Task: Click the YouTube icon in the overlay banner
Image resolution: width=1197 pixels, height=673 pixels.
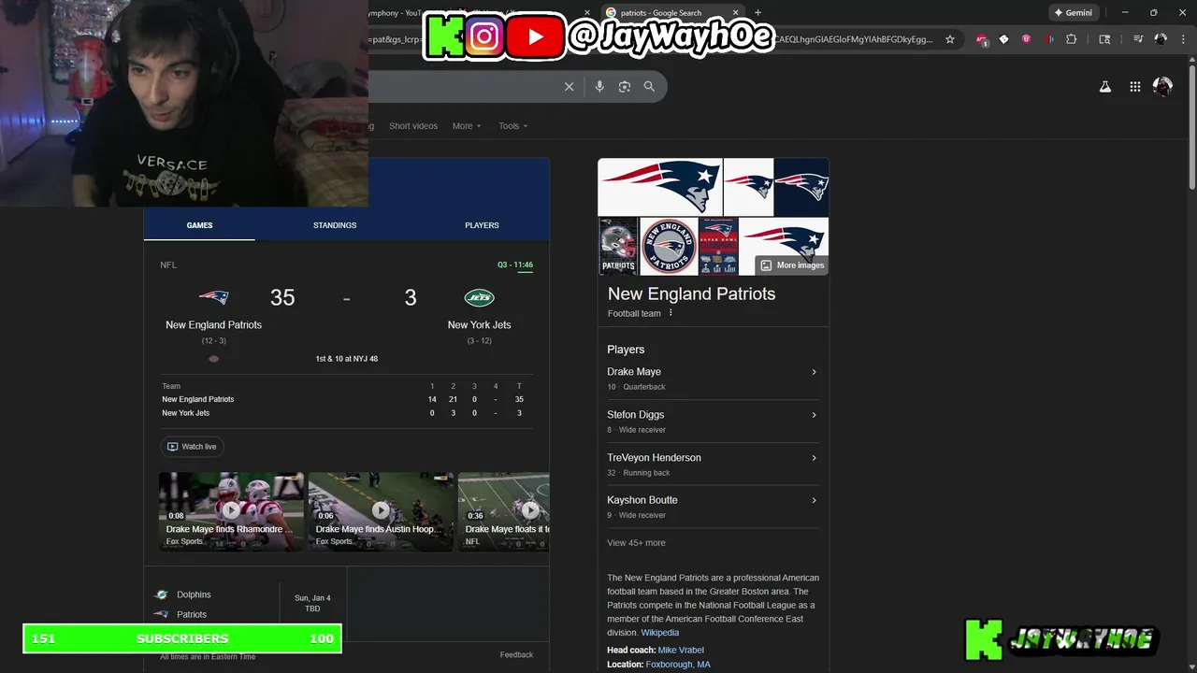Action: point(535,36)
